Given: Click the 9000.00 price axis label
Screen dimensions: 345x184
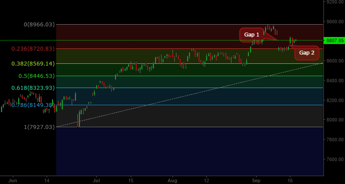Looking at the screenshot, I should 335,22.
